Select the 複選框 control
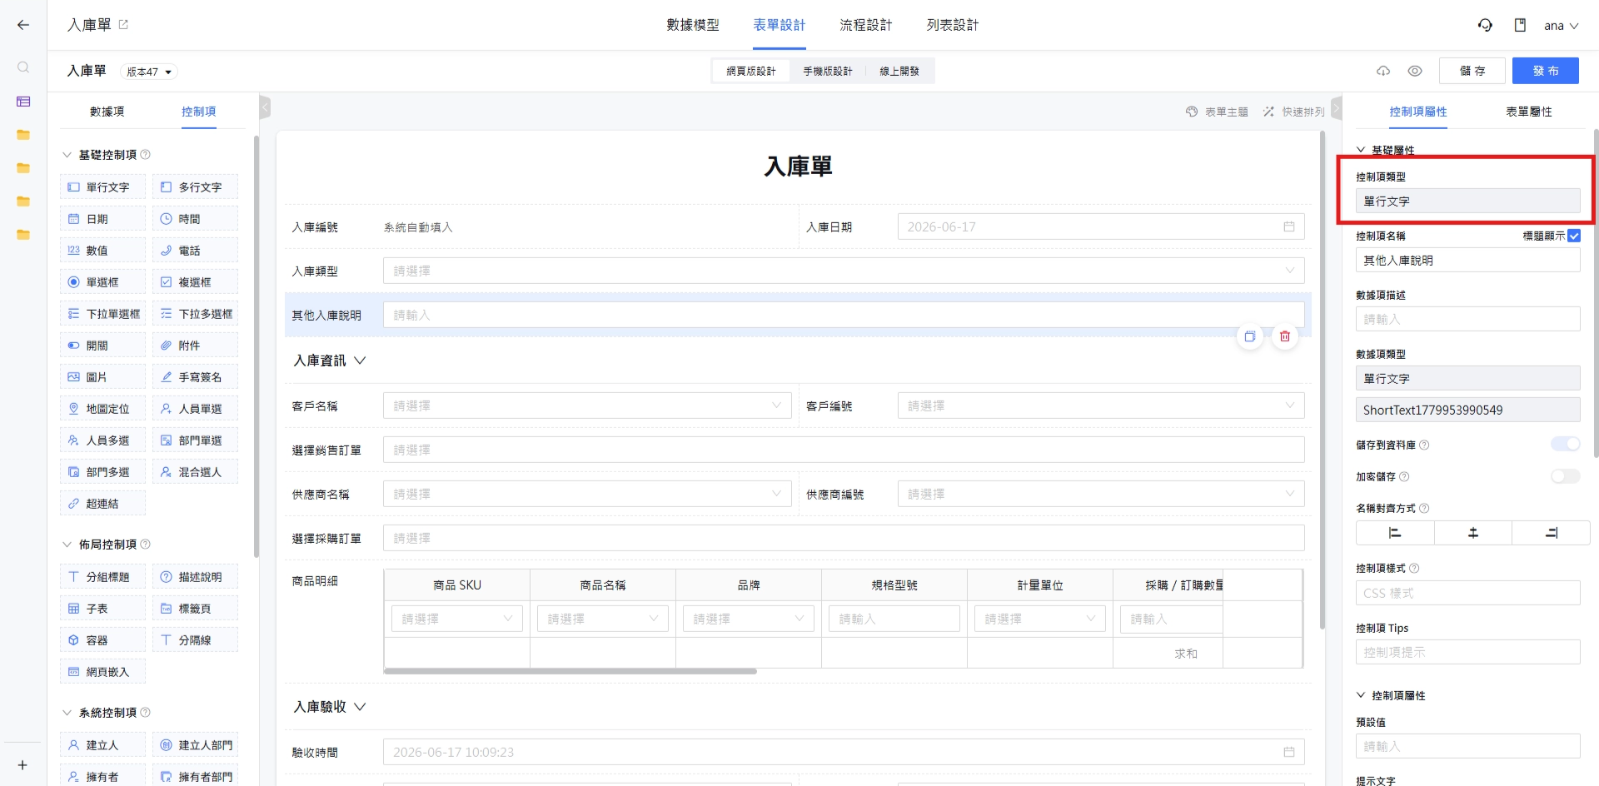Viewport: 1599px width, 786px height. tap(196, 282)
